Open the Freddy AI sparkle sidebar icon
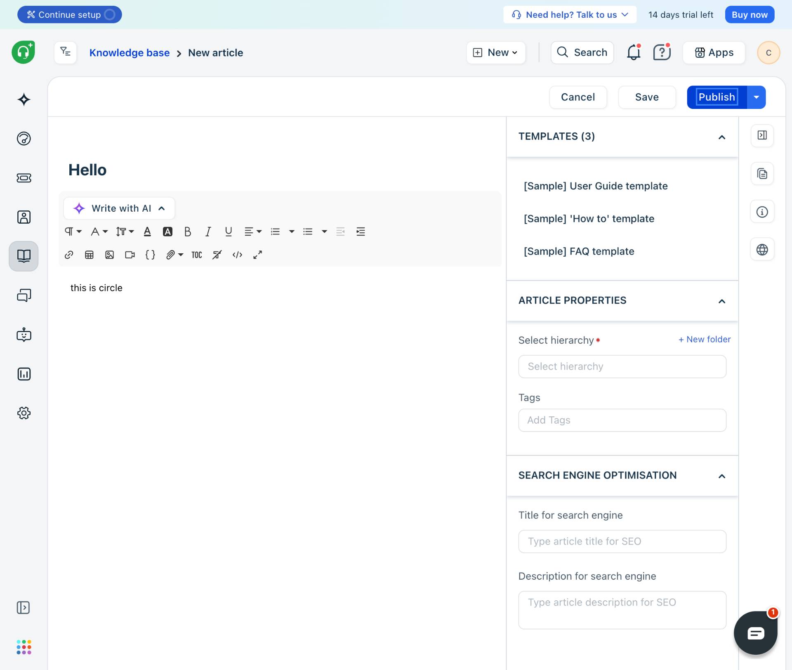This screenshot has height=670, width=792. pyautogui.click(x=24, y=99)
